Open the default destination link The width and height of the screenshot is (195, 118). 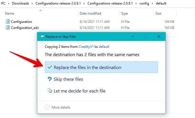[x=104, y=47]
